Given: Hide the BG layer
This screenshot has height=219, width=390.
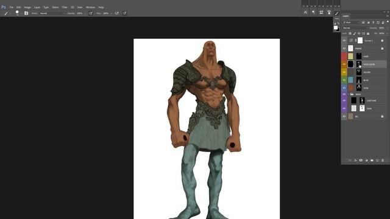Looking at the screenshot, I should coord(344,116).
